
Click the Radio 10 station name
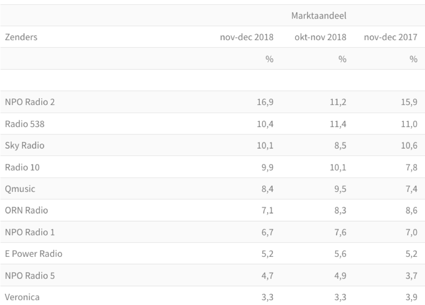coord(22,167)
